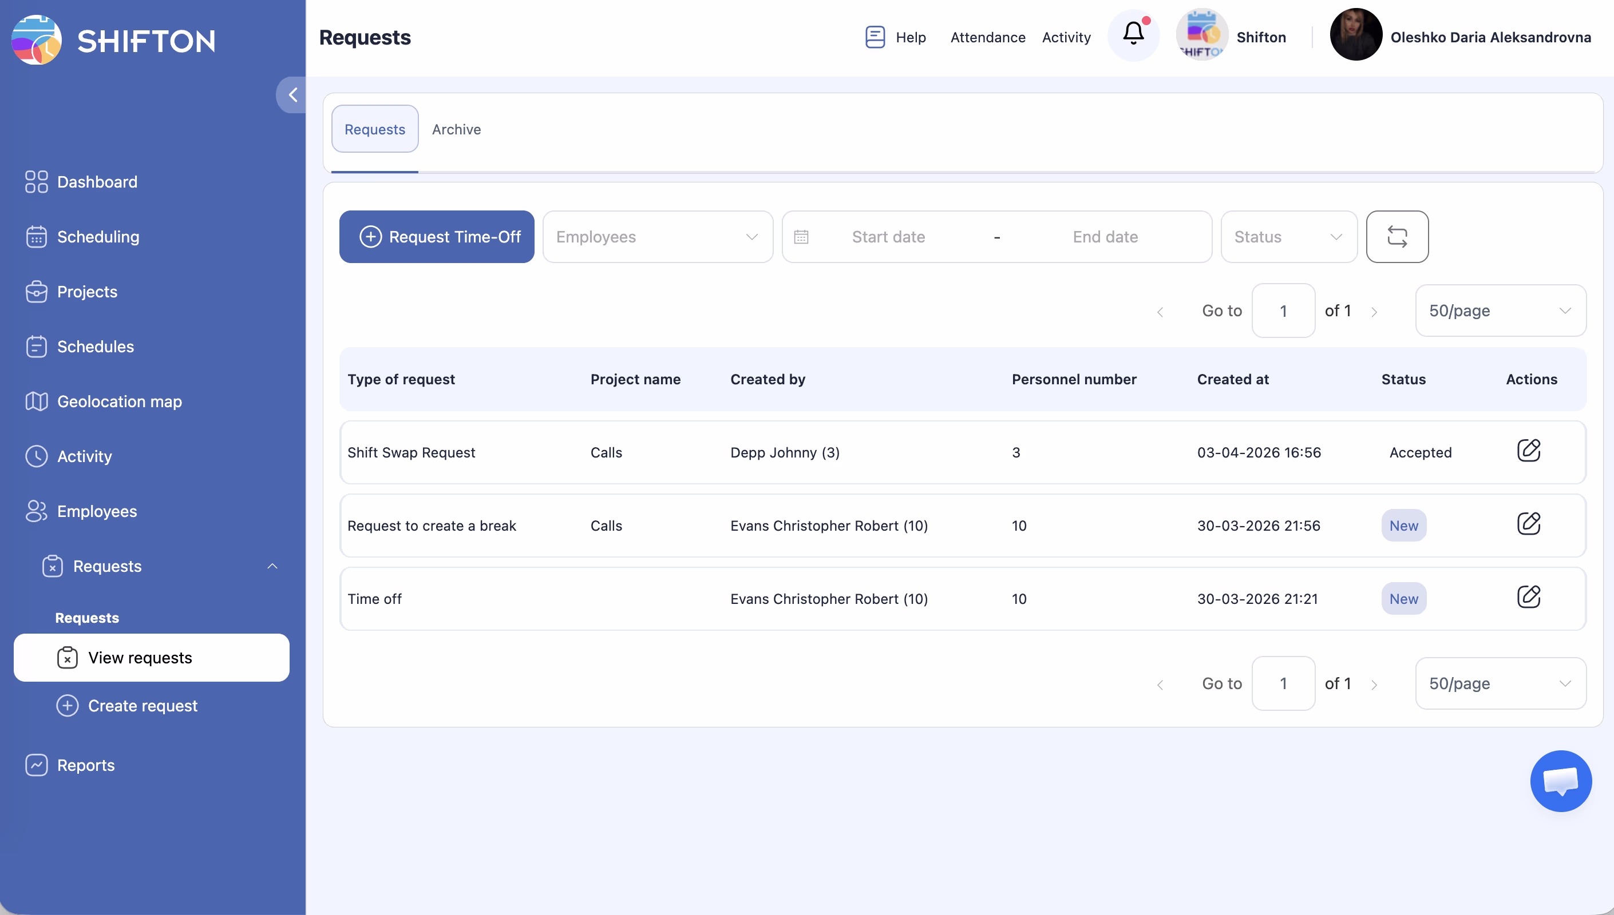
Task: Expand top 50/page size selector
Action: (1500, 311)
